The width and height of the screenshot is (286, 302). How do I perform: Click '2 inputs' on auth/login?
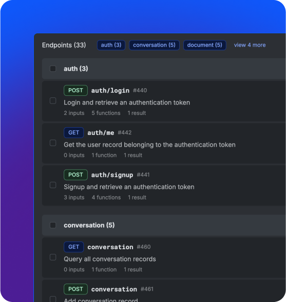tap(74, 113)
